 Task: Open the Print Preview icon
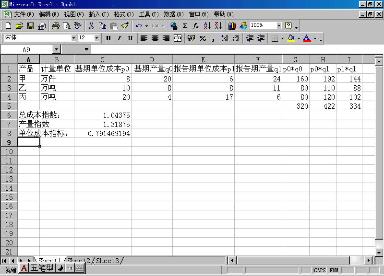[x=66, y=25]
